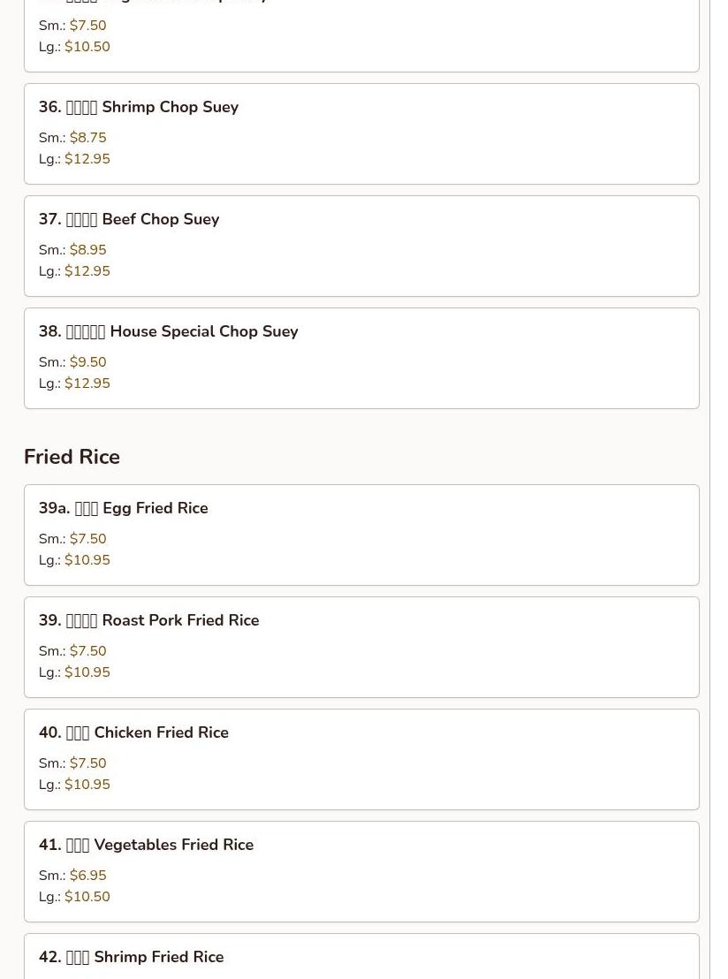
Task: Select the Shrimp Chop Suey item title
Action: point(139,107)
